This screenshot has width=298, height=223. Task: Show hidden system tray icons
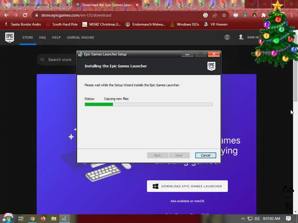243,219
